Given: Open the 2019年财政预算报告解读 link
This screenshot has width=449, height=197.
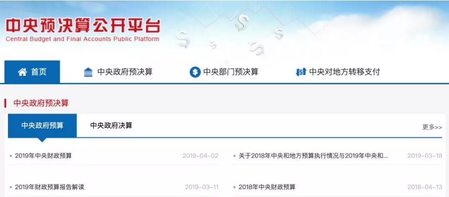Looking at the screenshot, I should (x=49, y=187).
